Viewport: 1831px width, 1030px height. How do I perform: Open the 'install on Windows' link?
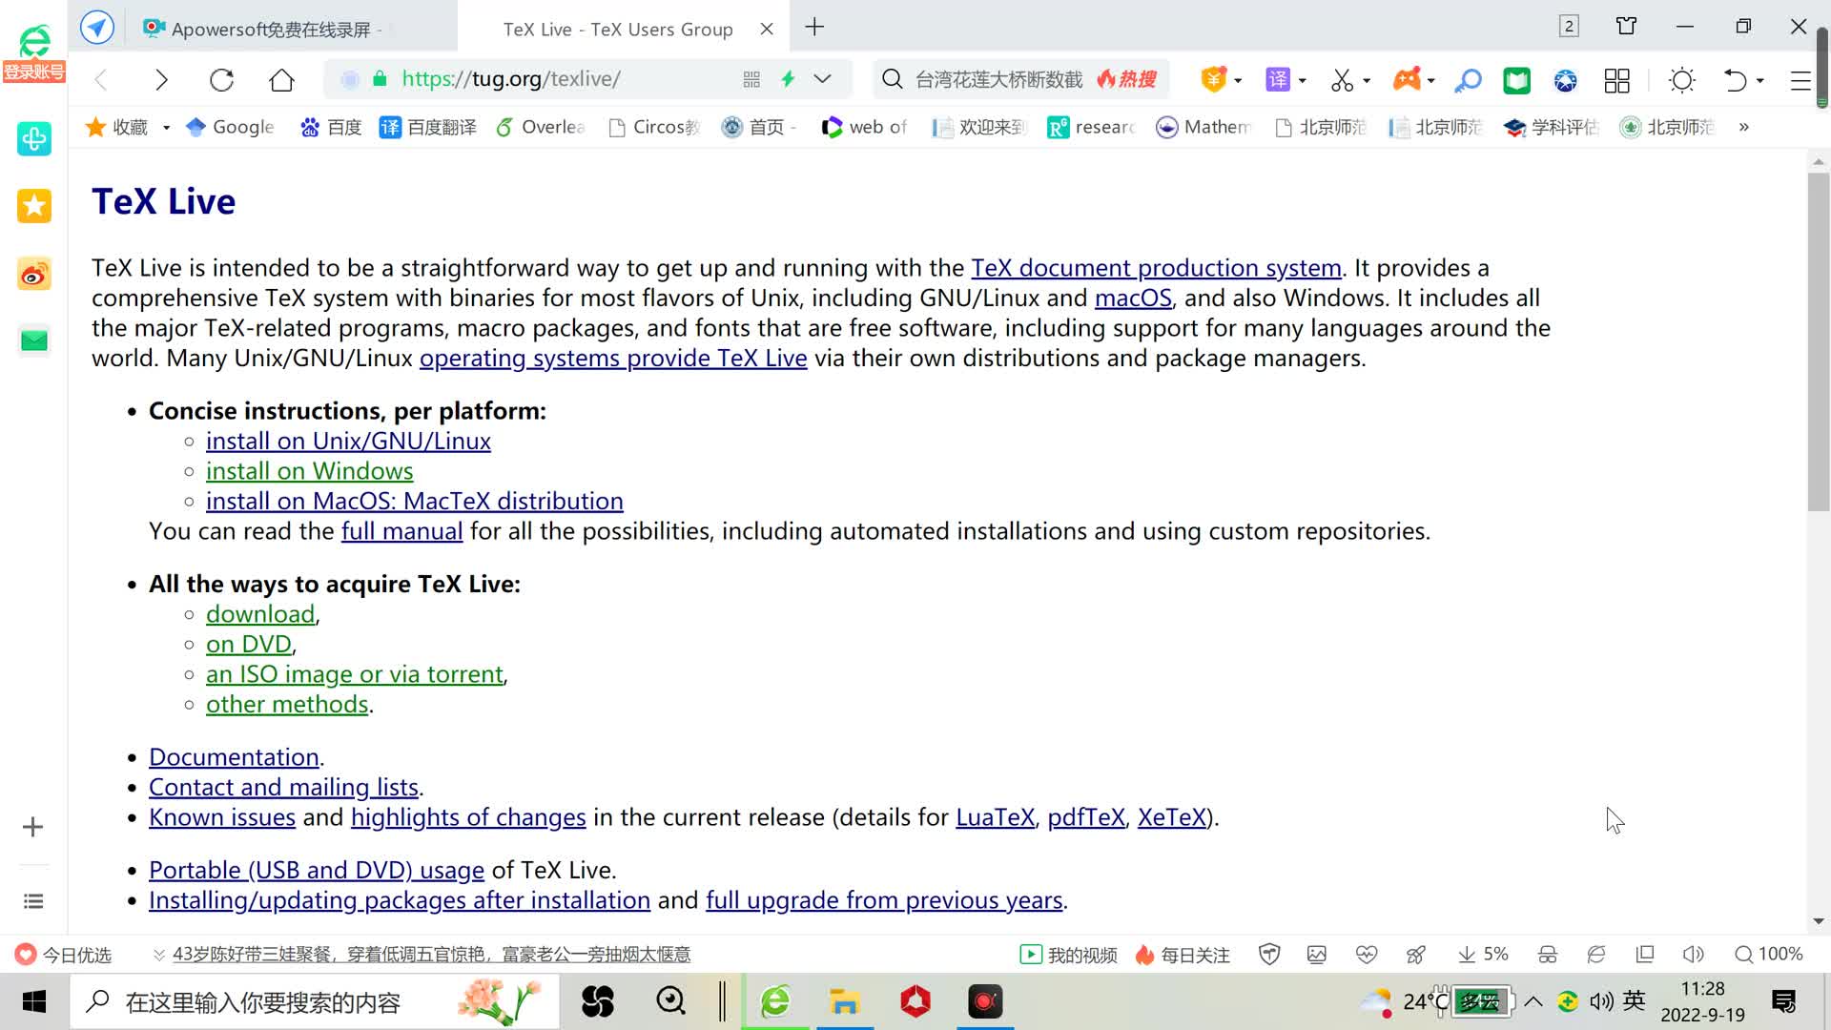[x=309, y=471]
